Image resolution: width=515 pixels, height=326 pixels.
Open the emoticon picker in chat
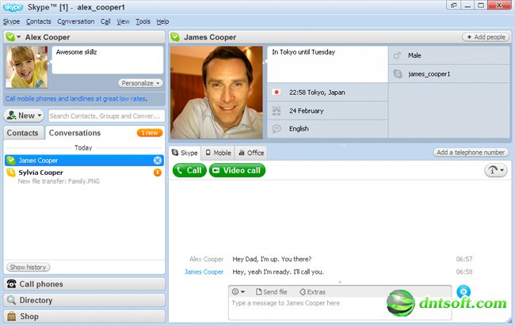point(238,292)
